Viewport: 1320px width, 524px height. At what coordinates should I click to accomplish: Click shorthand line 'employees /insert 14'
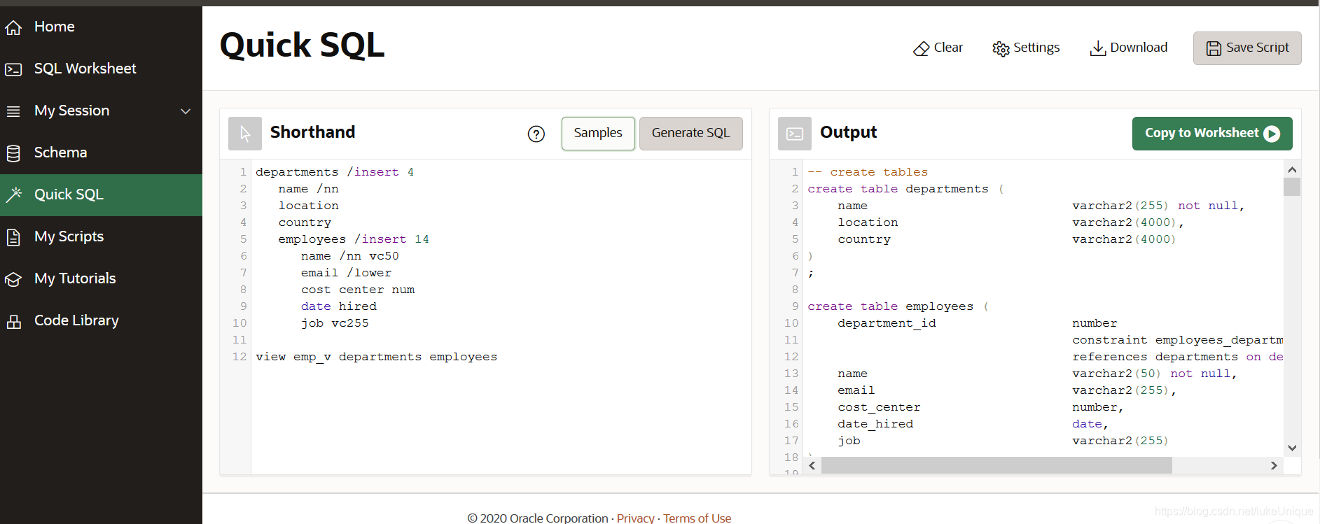point(354,239)
